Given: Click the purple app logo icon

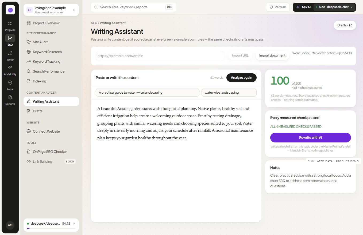Looking at the screenshot, I should (10, 10).
